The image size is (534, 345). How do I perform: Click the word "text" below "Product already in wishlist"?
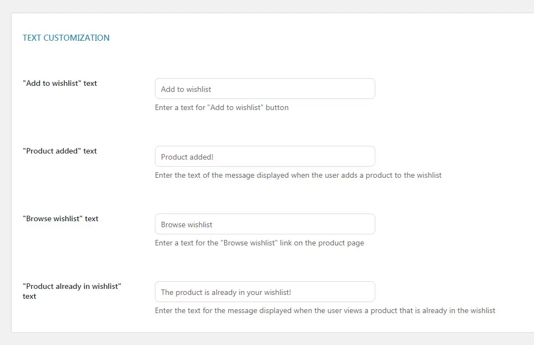pyautogui.click(x=29, y=297)
